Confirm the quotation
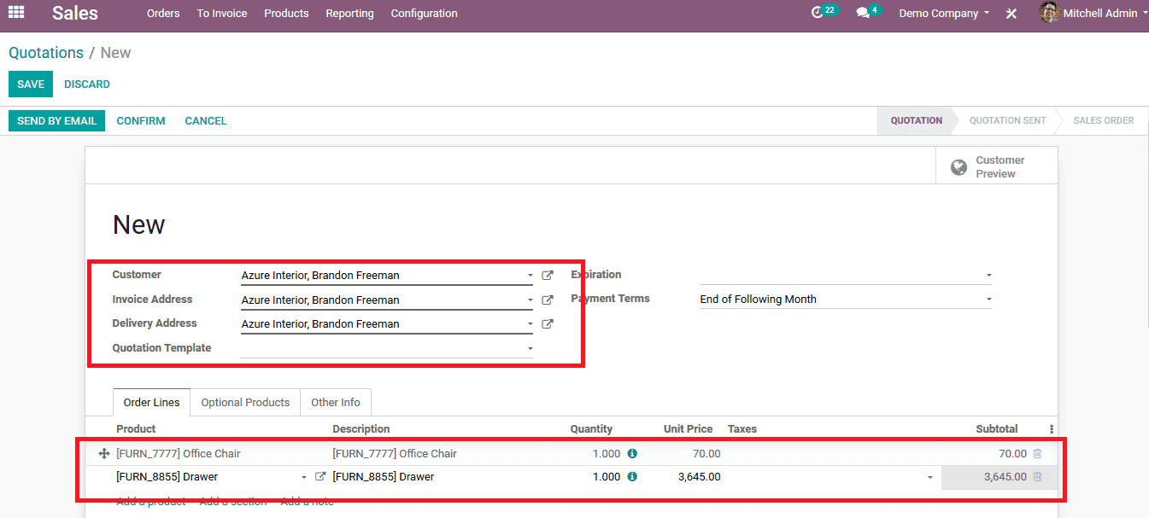The image size is (1149, 518). coord(141,120)
